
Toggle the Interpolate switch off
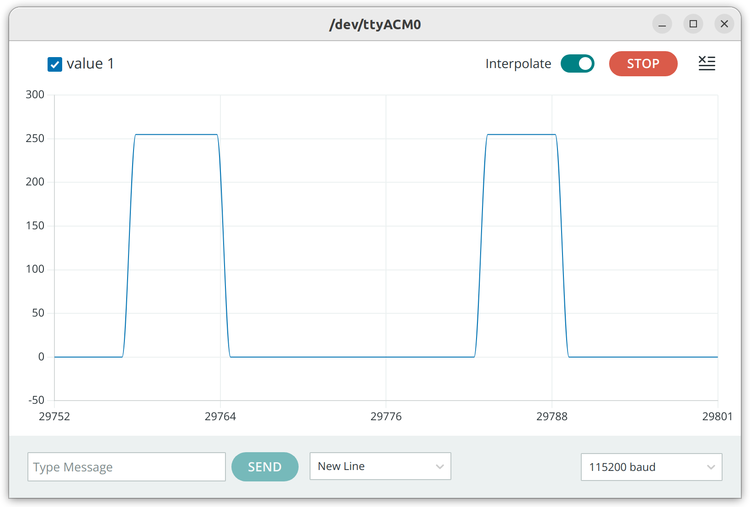click(x=578, y=63)
